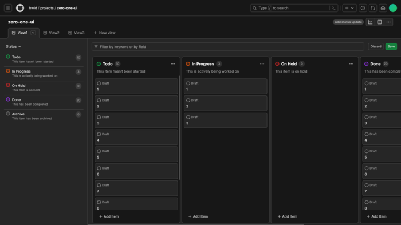
Task: Click the board horizontal scrollbar
Action: [x=196, y=224]
